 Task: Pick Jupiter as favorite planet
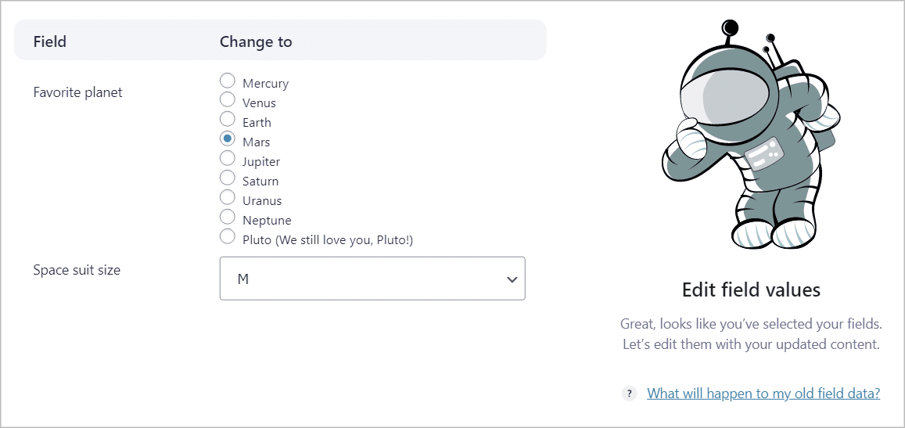[x=228, y=158]
